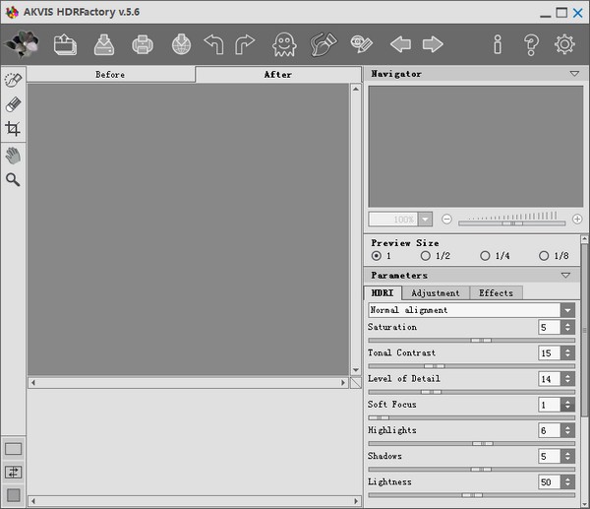Open program information with the i icon
The width and height of the screenshot is (590, 509).
pyautogui.click(x=498, y=44)
